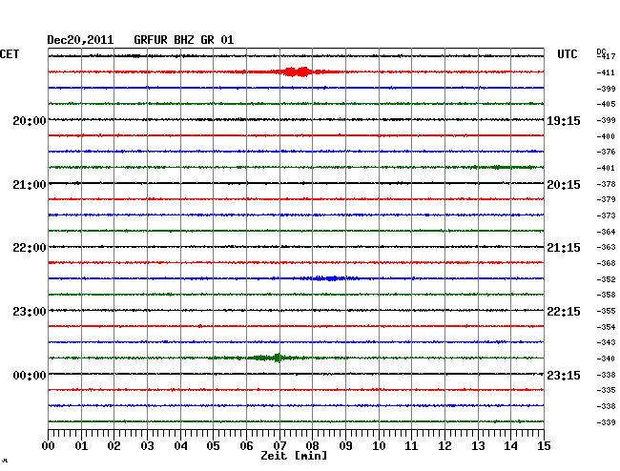The width and height of the screenshot is (620, 471).
Task: Click the DC offset value -376
Action: click(x=606, y=152)
